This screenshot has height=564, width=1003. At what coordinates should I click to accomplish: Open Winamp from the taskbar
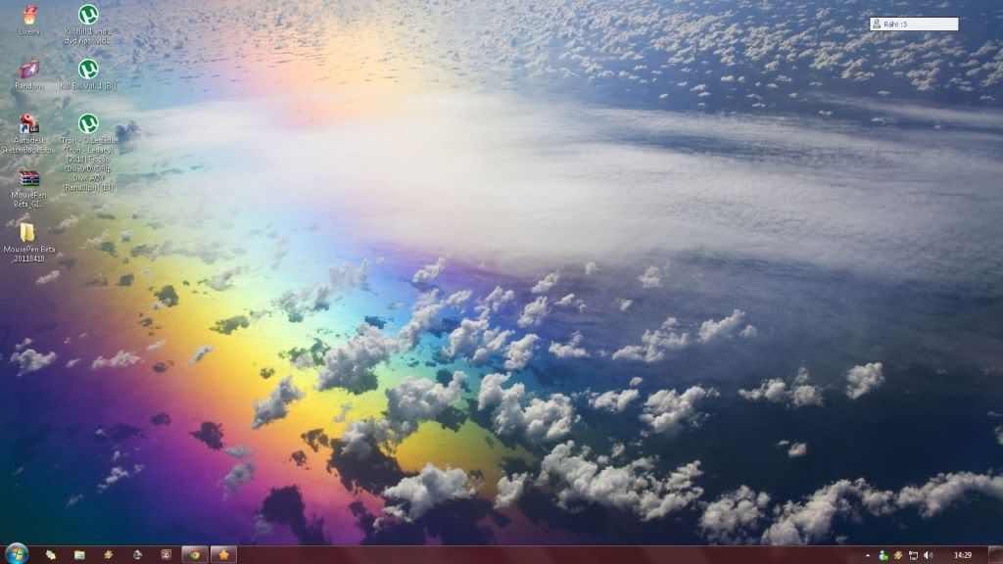pos(107,554)
